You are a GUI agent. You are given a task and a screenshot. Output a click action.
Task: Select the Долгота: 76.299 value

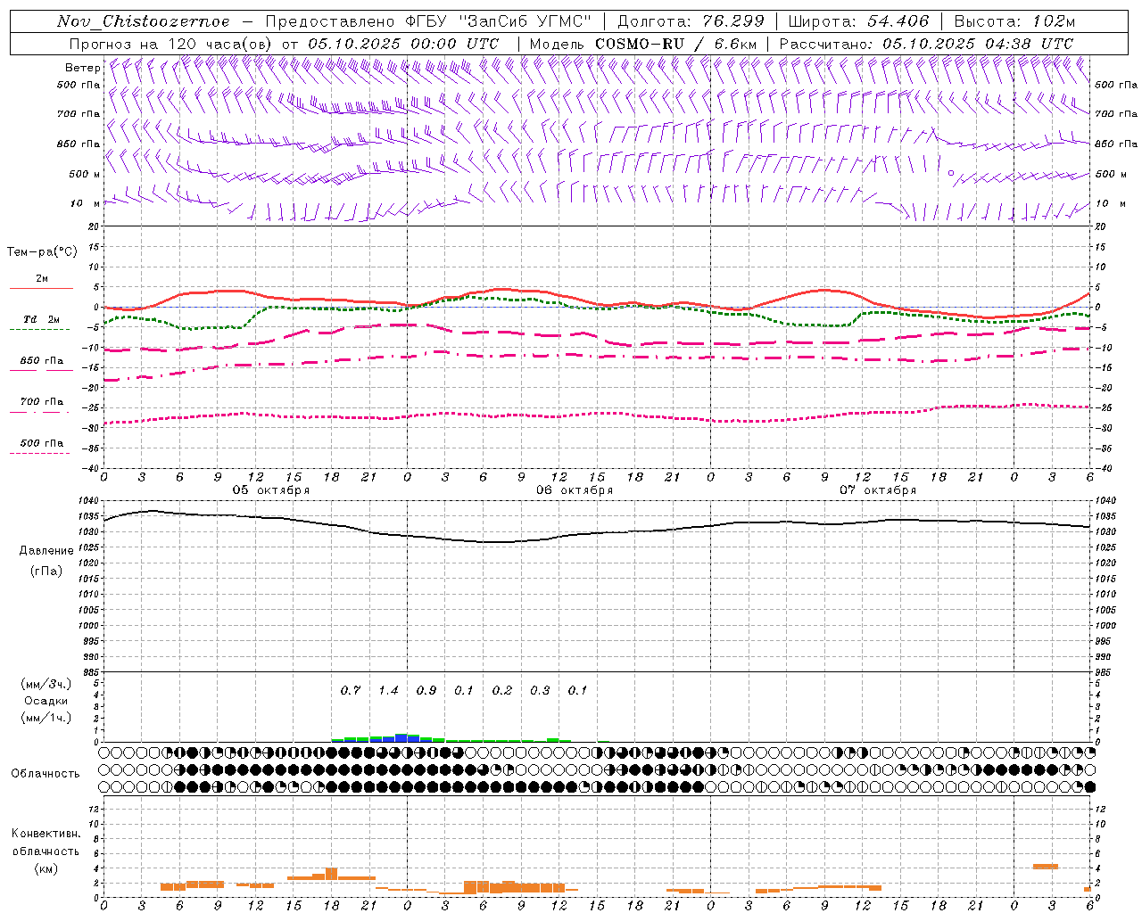point(691,21)
